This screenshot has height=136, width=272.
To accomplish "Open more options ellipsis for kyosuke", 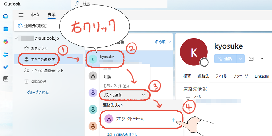I will tap(261, 59).
